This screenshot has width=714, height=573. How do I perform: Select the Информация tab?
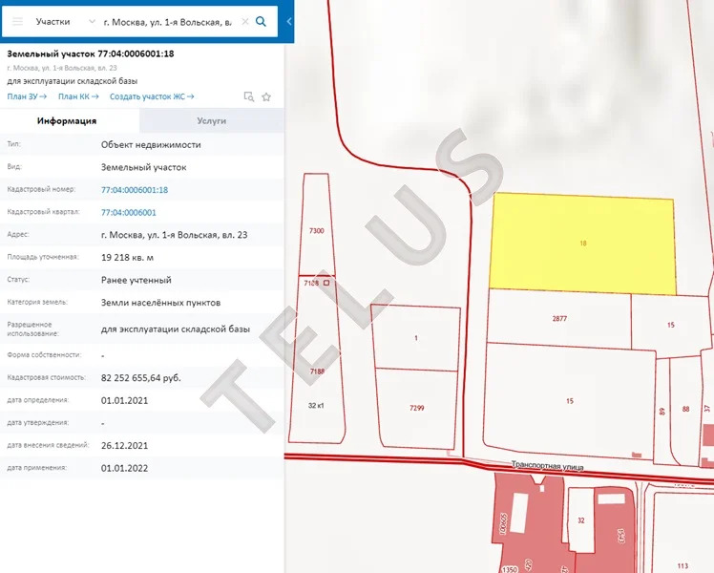tap(67, 121)
